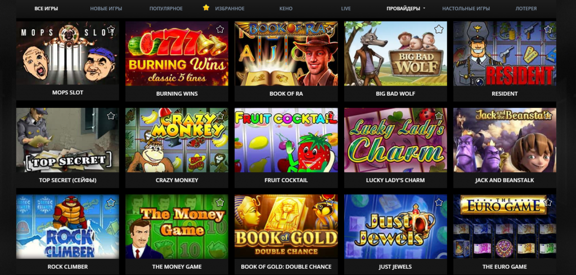The image size is (576, 275).
Task: Favorite The Euro Game with star
Action: tap(548, 202)
